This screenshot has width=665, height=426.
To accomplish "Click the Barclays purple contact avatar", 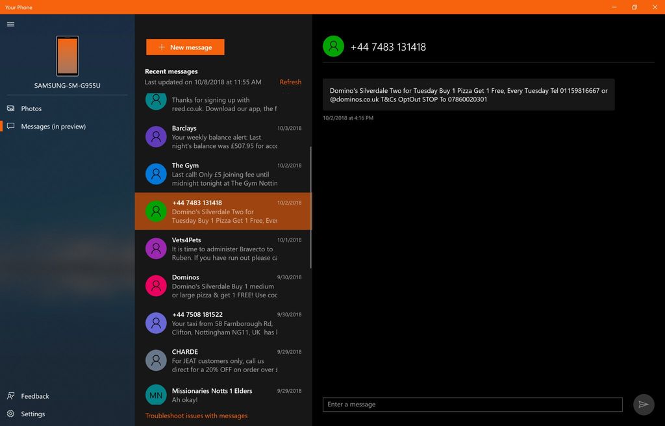I will click(156, 137).
